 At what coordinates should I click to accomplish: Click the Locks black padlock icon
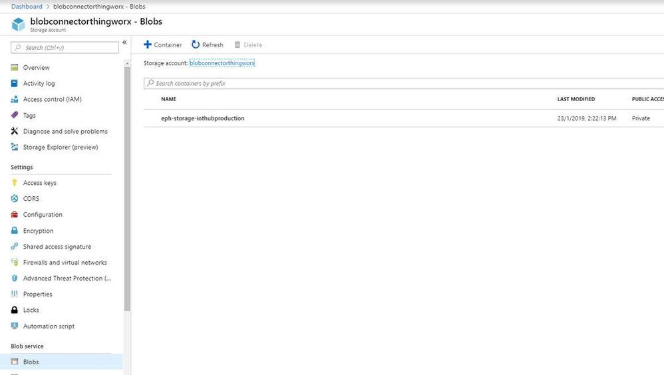(15, 310)
